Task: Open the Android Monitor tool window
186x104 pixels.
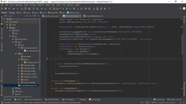Action: [x=33, y=99]
